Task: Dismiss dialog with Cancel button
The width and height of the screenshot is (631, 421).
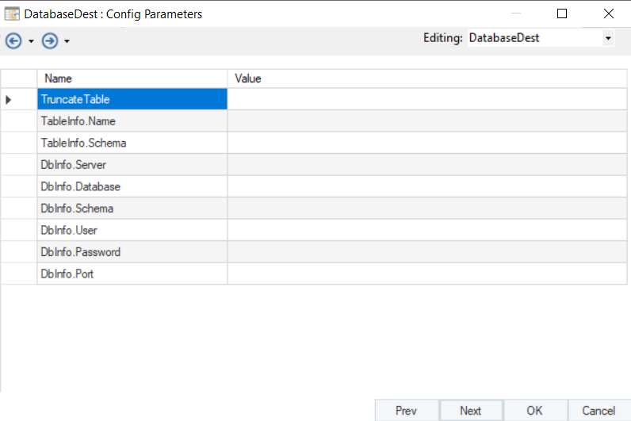Action: point(598,410)
